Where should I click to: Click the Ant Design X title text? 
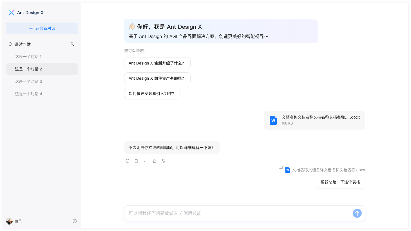click(x=30, y=13)
